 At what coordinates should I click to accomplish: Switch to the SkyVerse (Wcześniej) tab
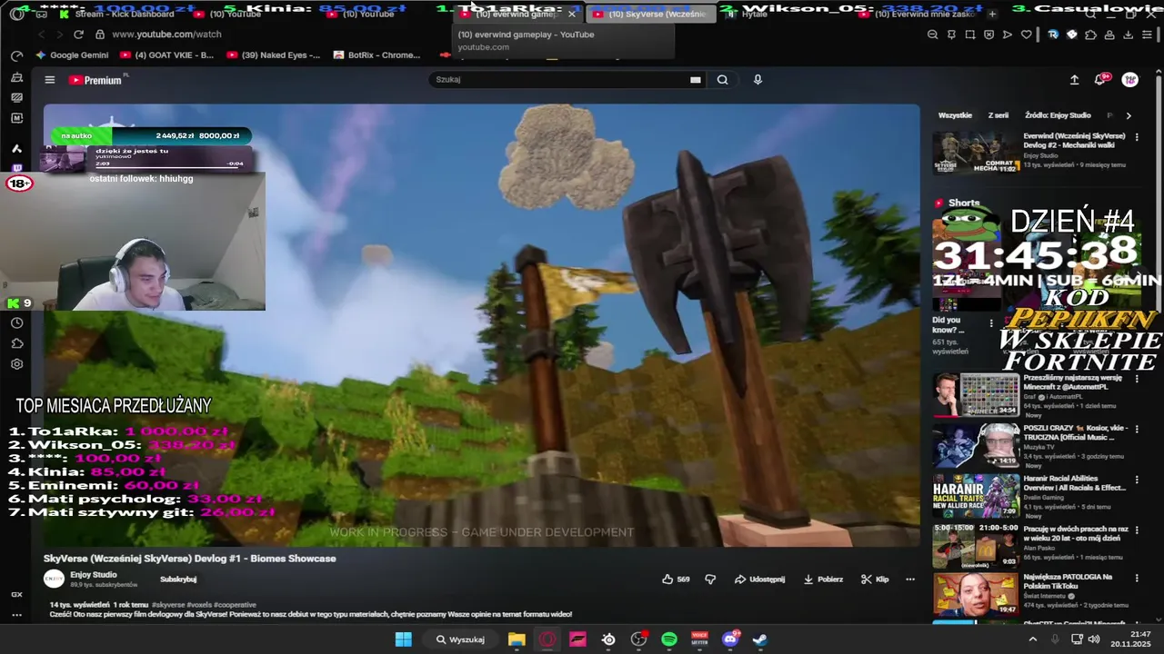tap(651, 14)
